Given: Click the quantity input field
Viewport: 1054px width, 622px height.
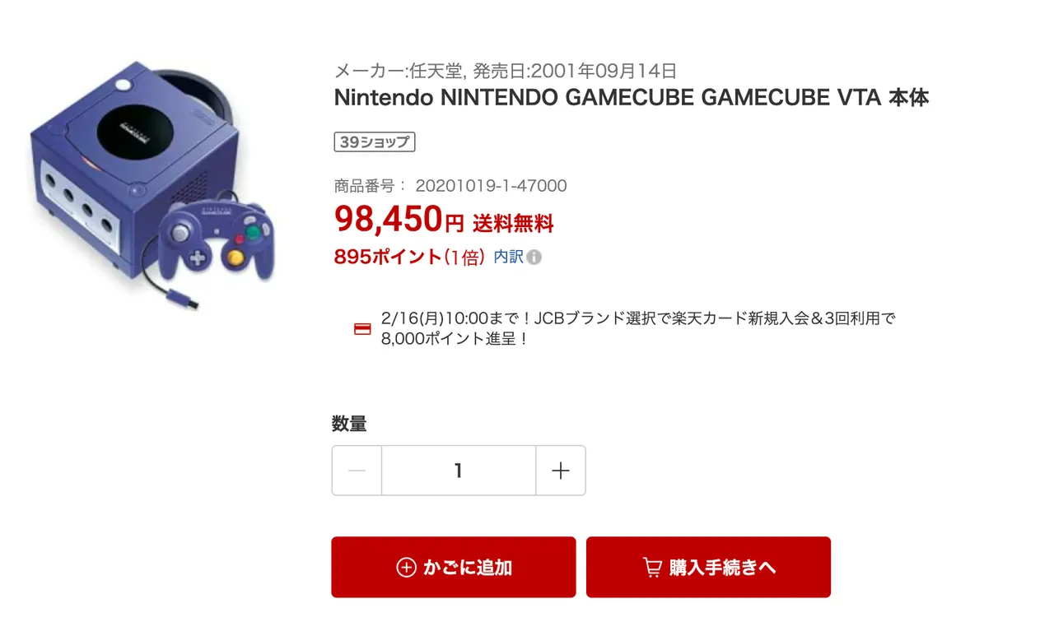Looking at the screenshot, I should [x=459, y=471].
